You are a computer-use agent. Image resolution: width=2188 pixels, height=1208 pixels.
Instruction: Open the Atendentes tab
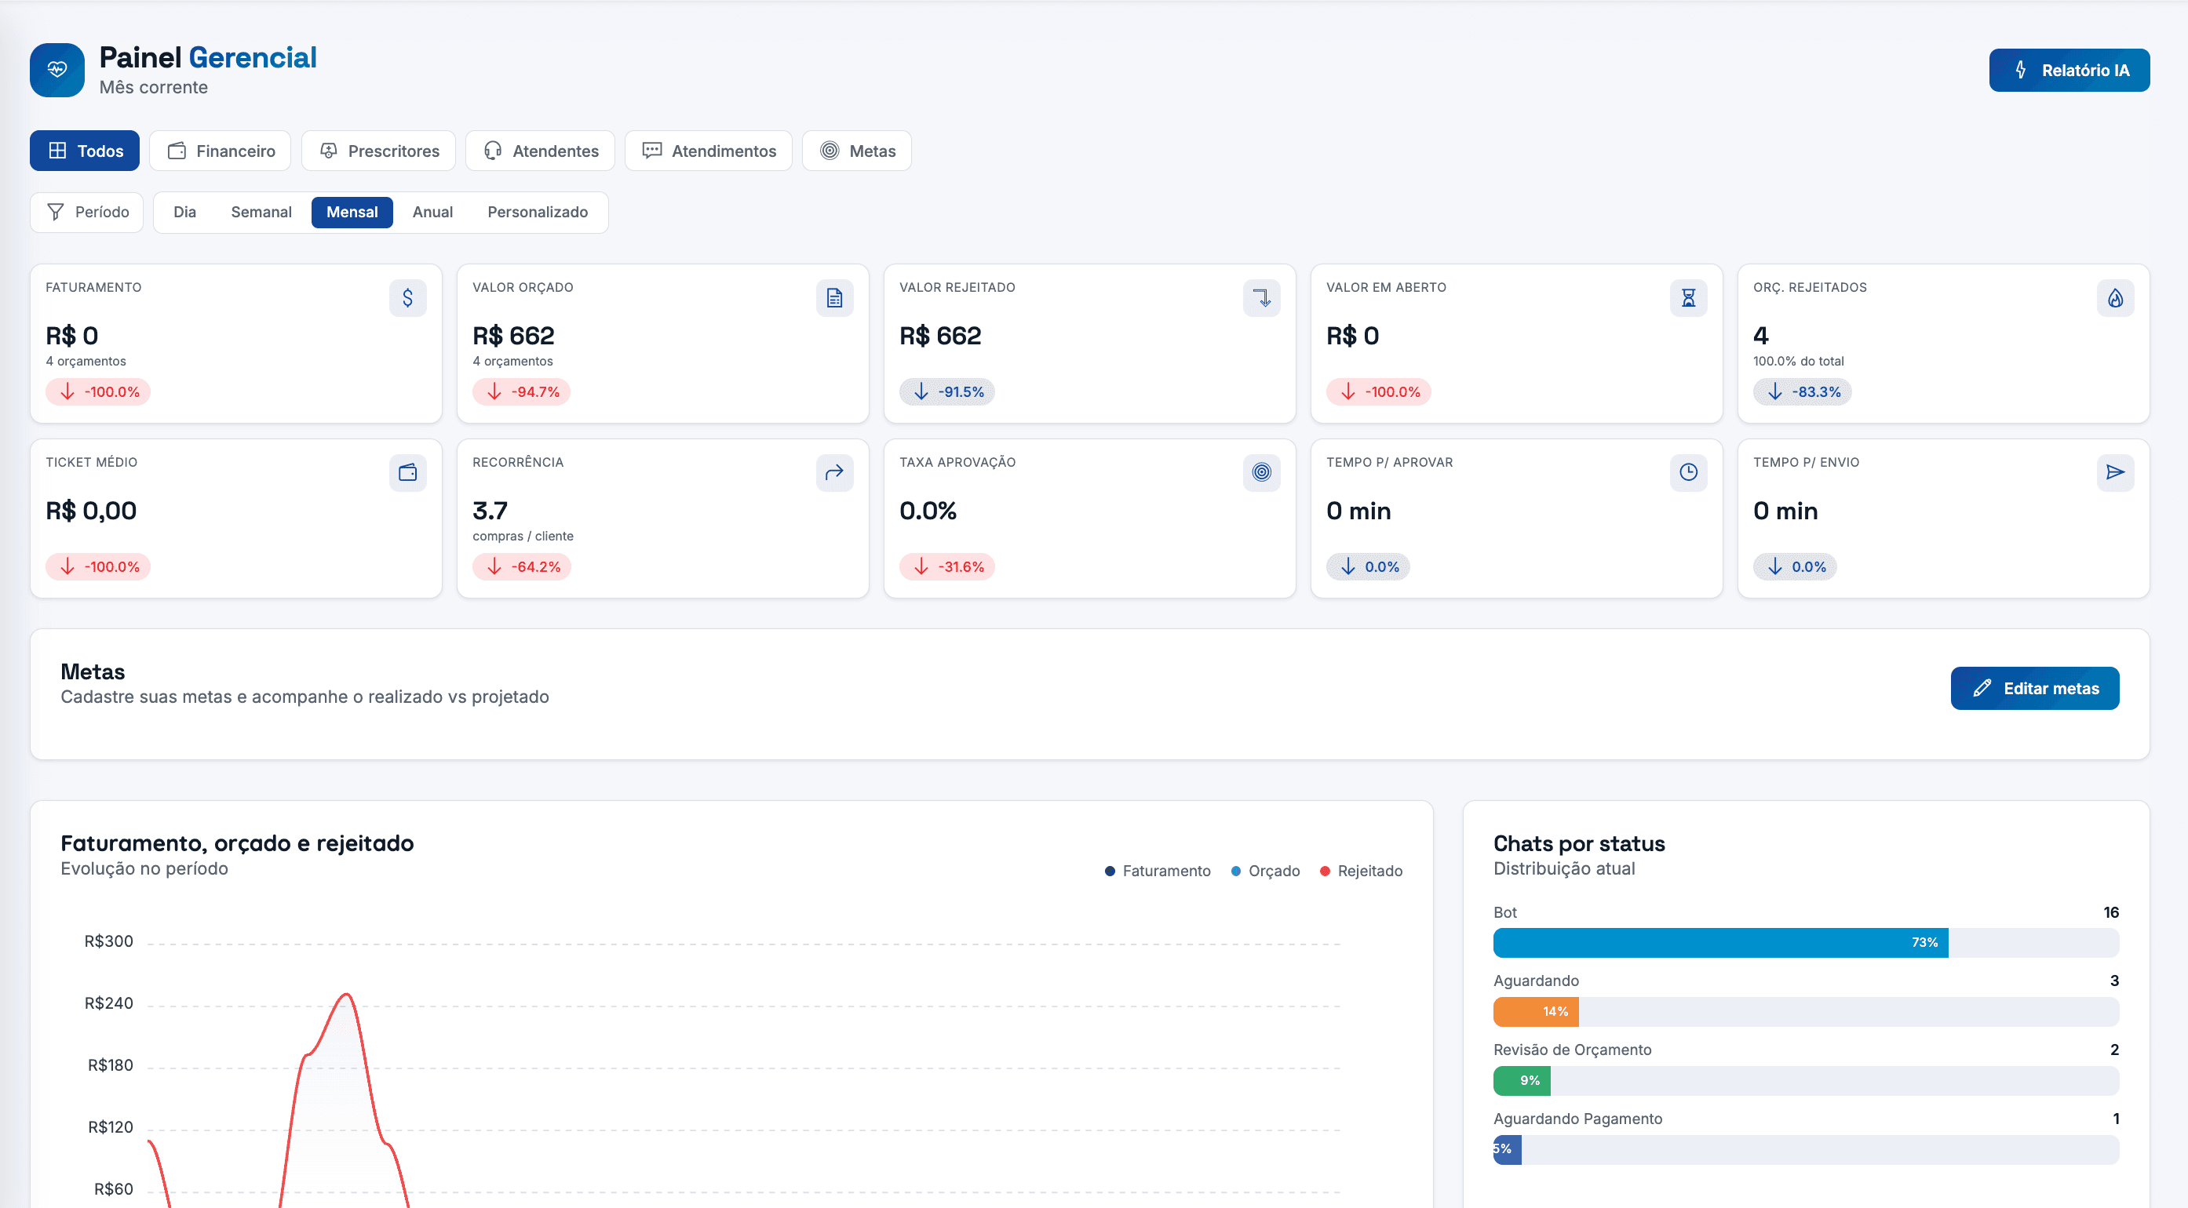540,151
